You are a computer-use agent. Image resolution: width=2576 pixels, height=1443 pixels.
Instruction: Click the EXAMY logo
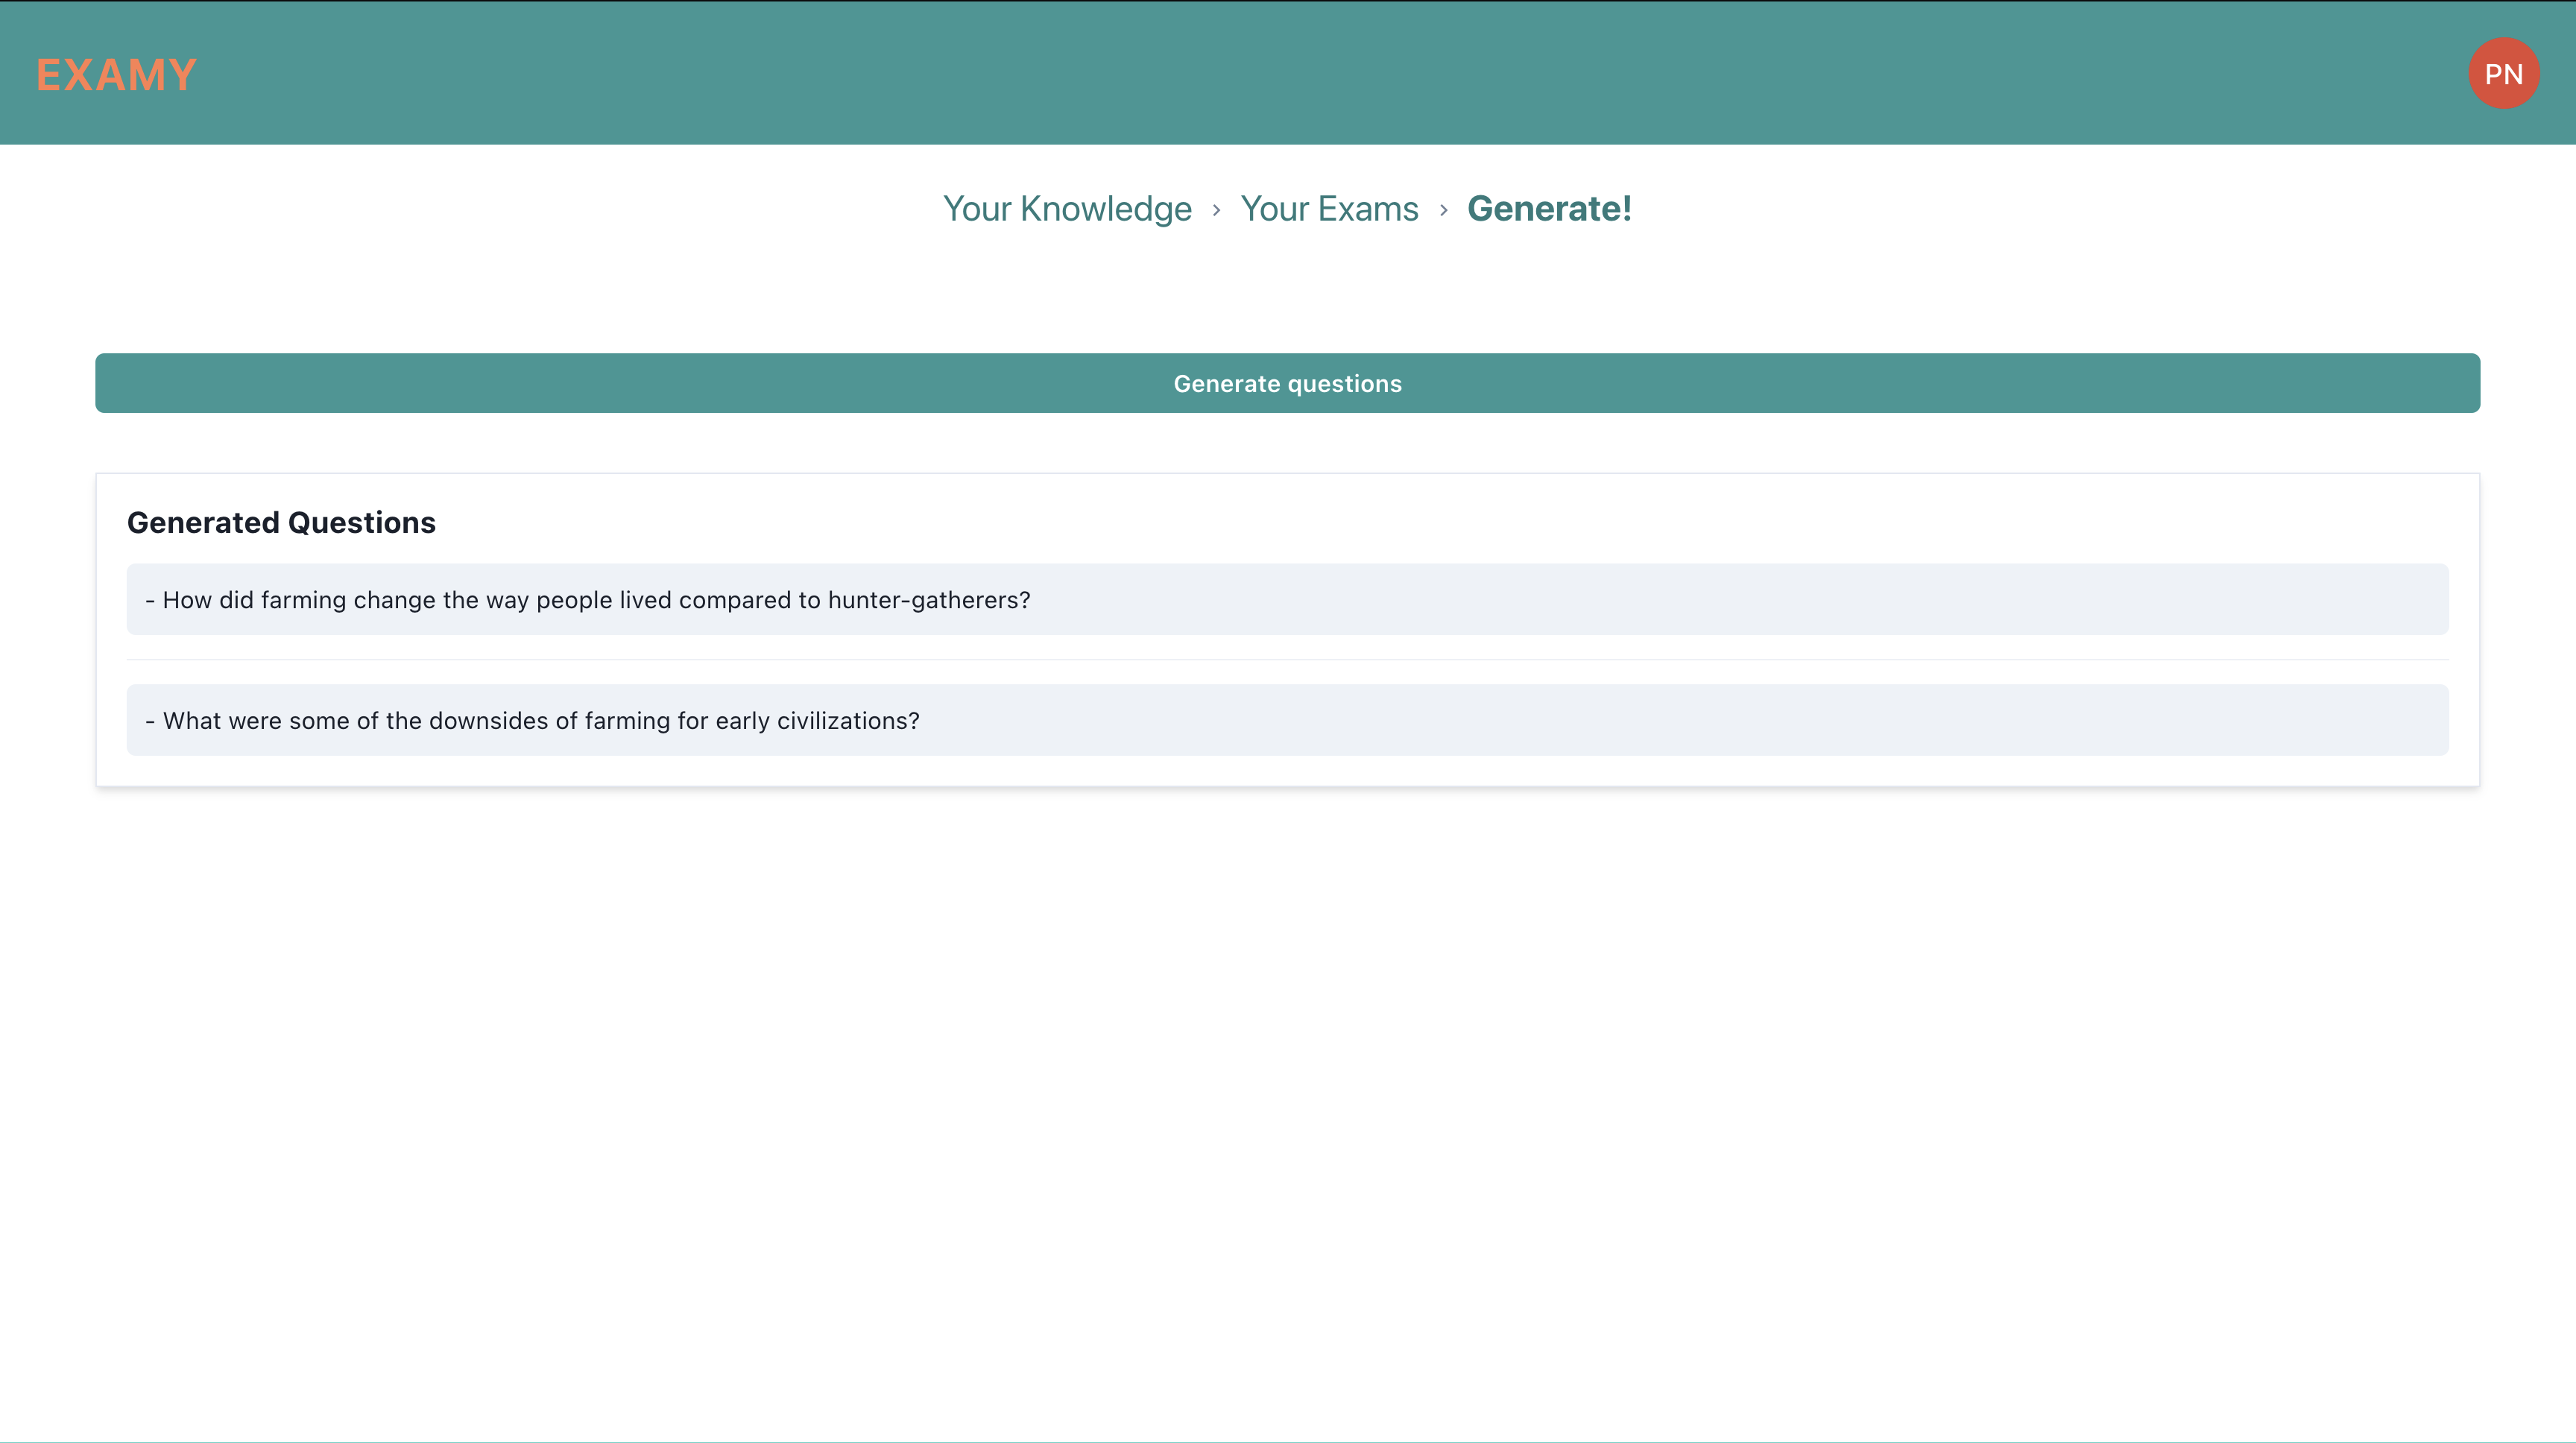116,75
